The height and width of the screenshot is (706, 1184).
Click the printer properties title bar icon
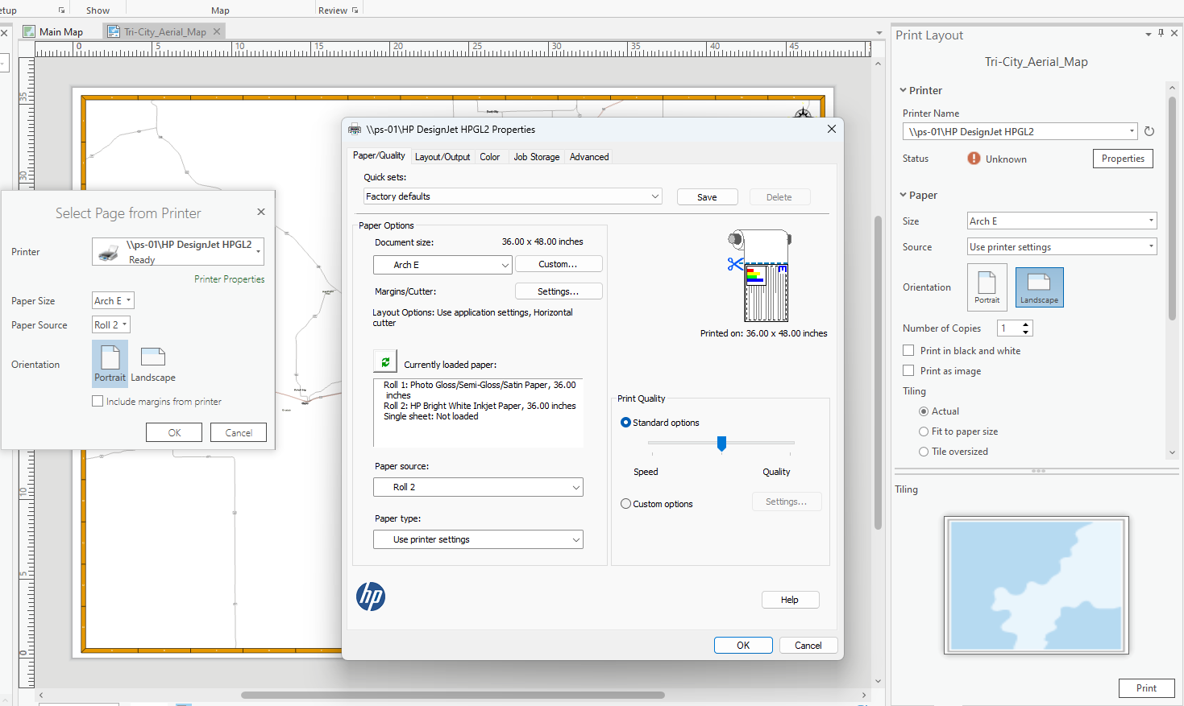click(x=355, y=129)
